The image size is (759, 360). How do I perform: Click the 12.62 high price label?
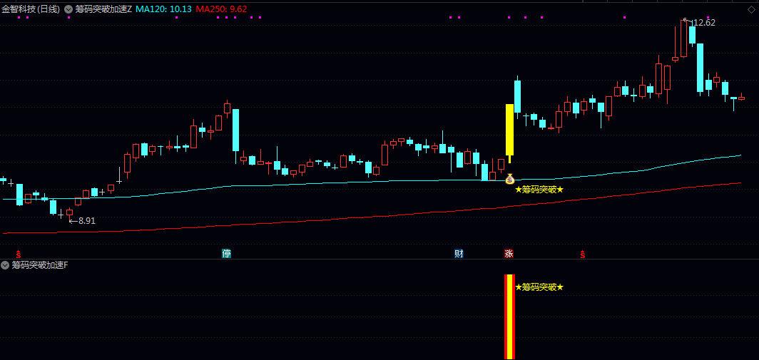coord(703,22)
